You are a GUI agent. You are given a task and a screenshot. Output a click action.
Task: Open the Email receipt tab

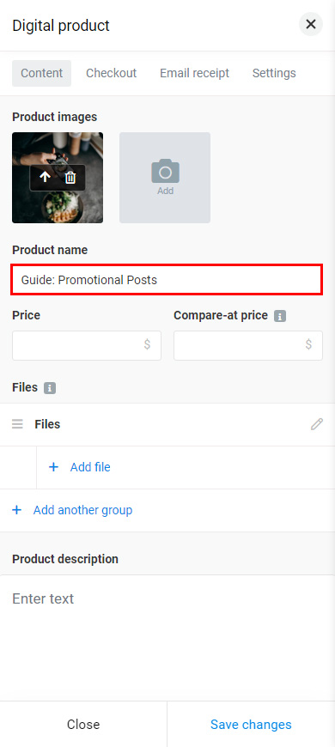pyautogui.click(x=194, y=73)
